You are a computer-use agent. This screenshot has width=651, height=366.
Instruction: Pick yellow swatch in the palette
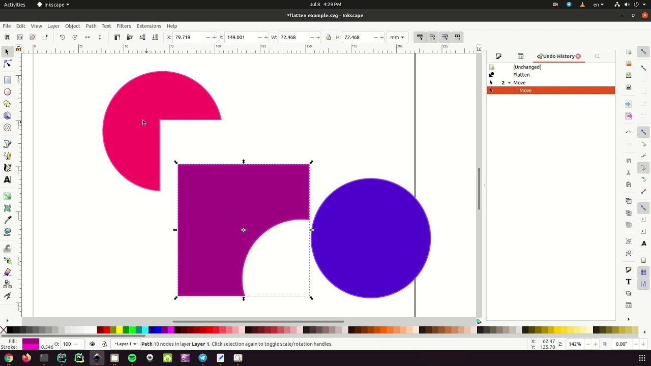pyautogui.click(x=119, y=330)
